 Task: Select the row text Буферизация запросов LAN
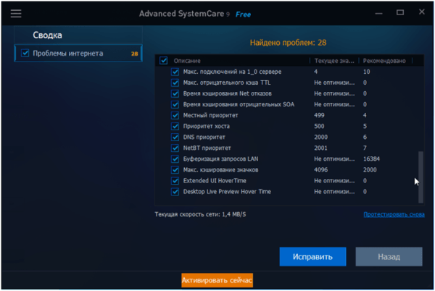[220, 159]
